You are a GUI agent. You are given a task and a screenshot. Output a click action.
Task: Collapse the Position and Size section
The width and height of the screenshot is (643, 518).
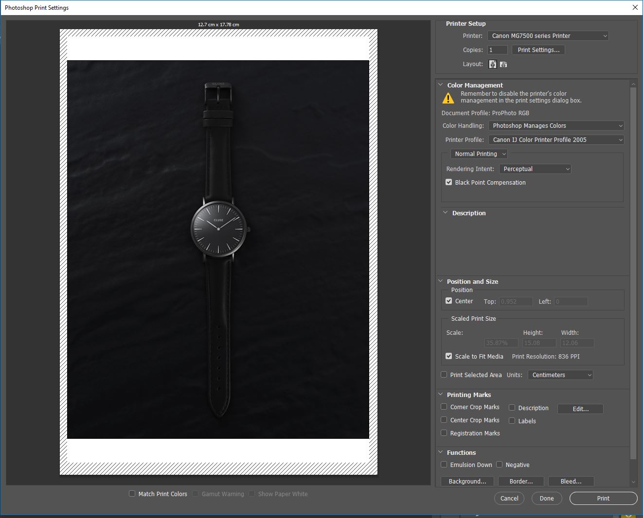pos(441,281)
